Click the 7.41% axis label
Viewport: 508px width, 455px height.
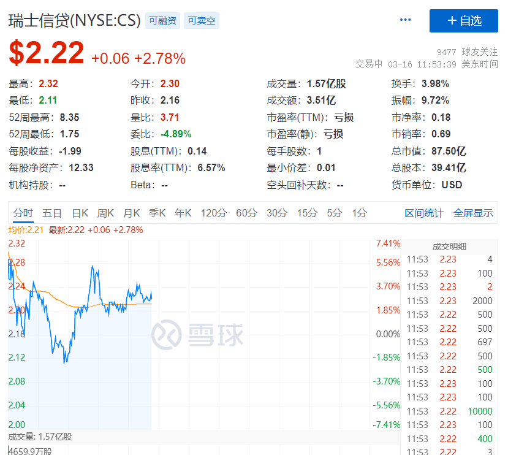(x=388, y=243)
